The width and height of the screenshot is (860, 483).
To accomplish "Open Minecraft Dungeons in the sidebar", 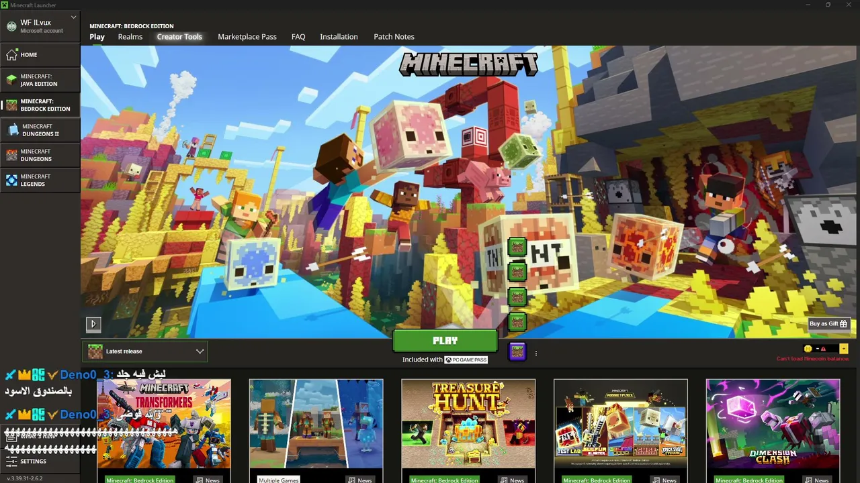I will pyautogui.click(x=40, y=155).
